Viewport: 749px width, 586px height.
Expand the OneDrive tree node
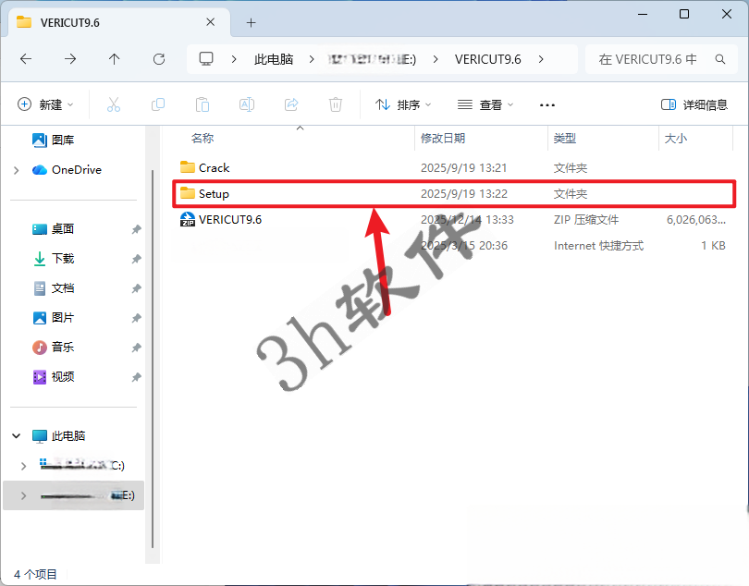point(17,170)
